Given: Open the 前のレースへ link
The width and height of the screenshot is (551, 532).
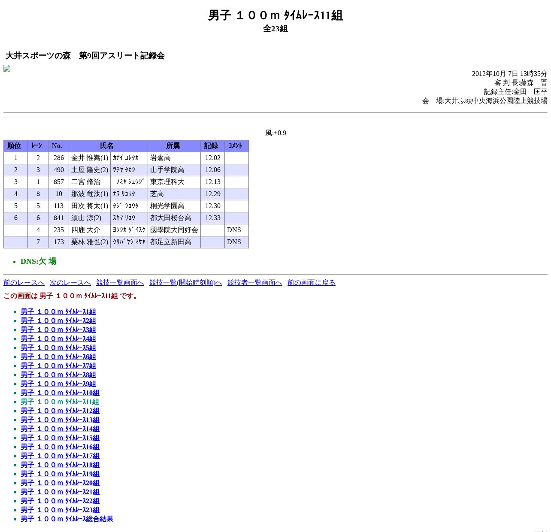Looking at the screenshot, I should click(x=24, y=283).
